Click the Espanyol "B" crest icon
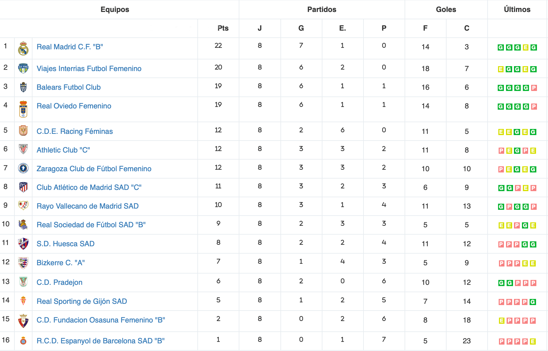The width and height of the screenshot is (548, 351). coord(23,341)
